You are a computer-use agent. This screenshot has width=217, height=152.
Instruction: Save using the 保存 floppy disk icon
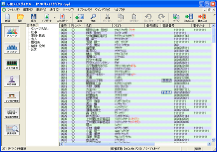(33, 18)
